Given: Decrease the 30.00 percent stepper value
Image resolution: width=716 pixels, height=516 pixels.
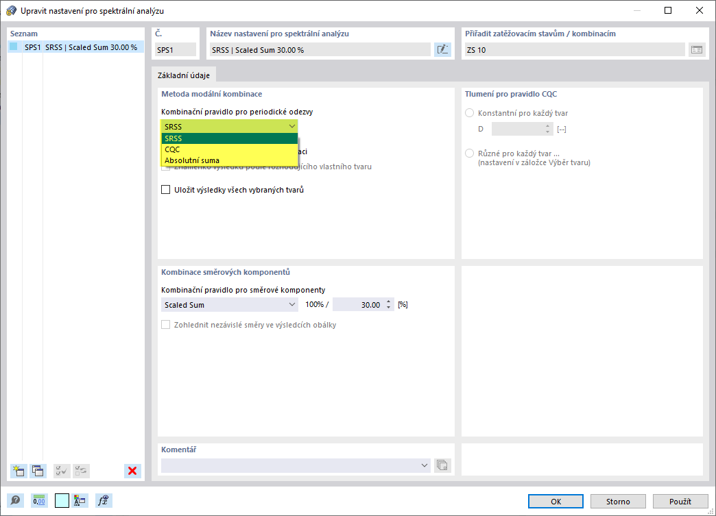Looking at the screenshot, I should coord(389,308).
